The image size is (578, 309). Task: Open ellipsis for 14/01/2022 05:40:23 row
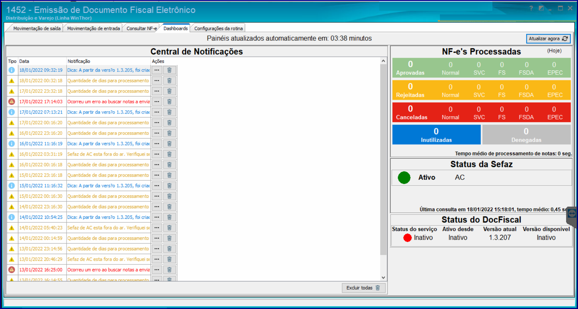(x=157, y=228)
